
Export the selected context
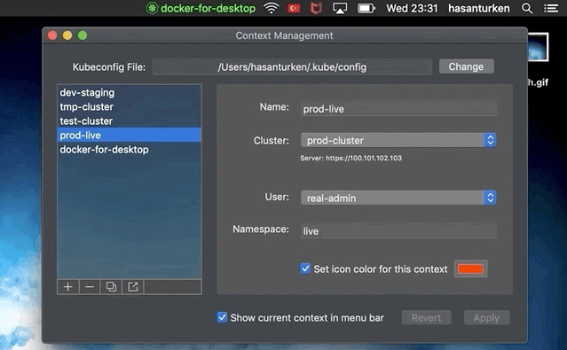pyautogui.click(x=133, y=287)
